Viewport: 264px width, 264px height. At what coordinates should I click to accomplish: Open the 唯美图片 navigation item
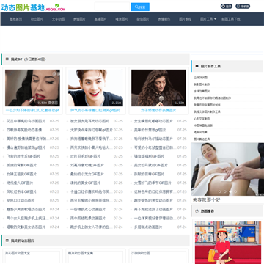click(x=122, y=19)
